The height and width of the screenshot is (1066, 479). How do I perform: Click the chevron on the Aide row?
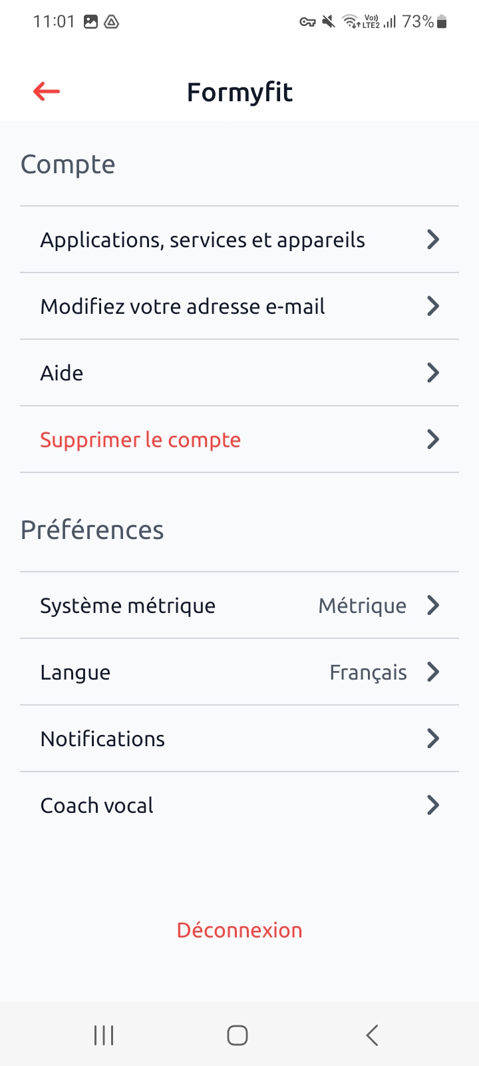433,372
